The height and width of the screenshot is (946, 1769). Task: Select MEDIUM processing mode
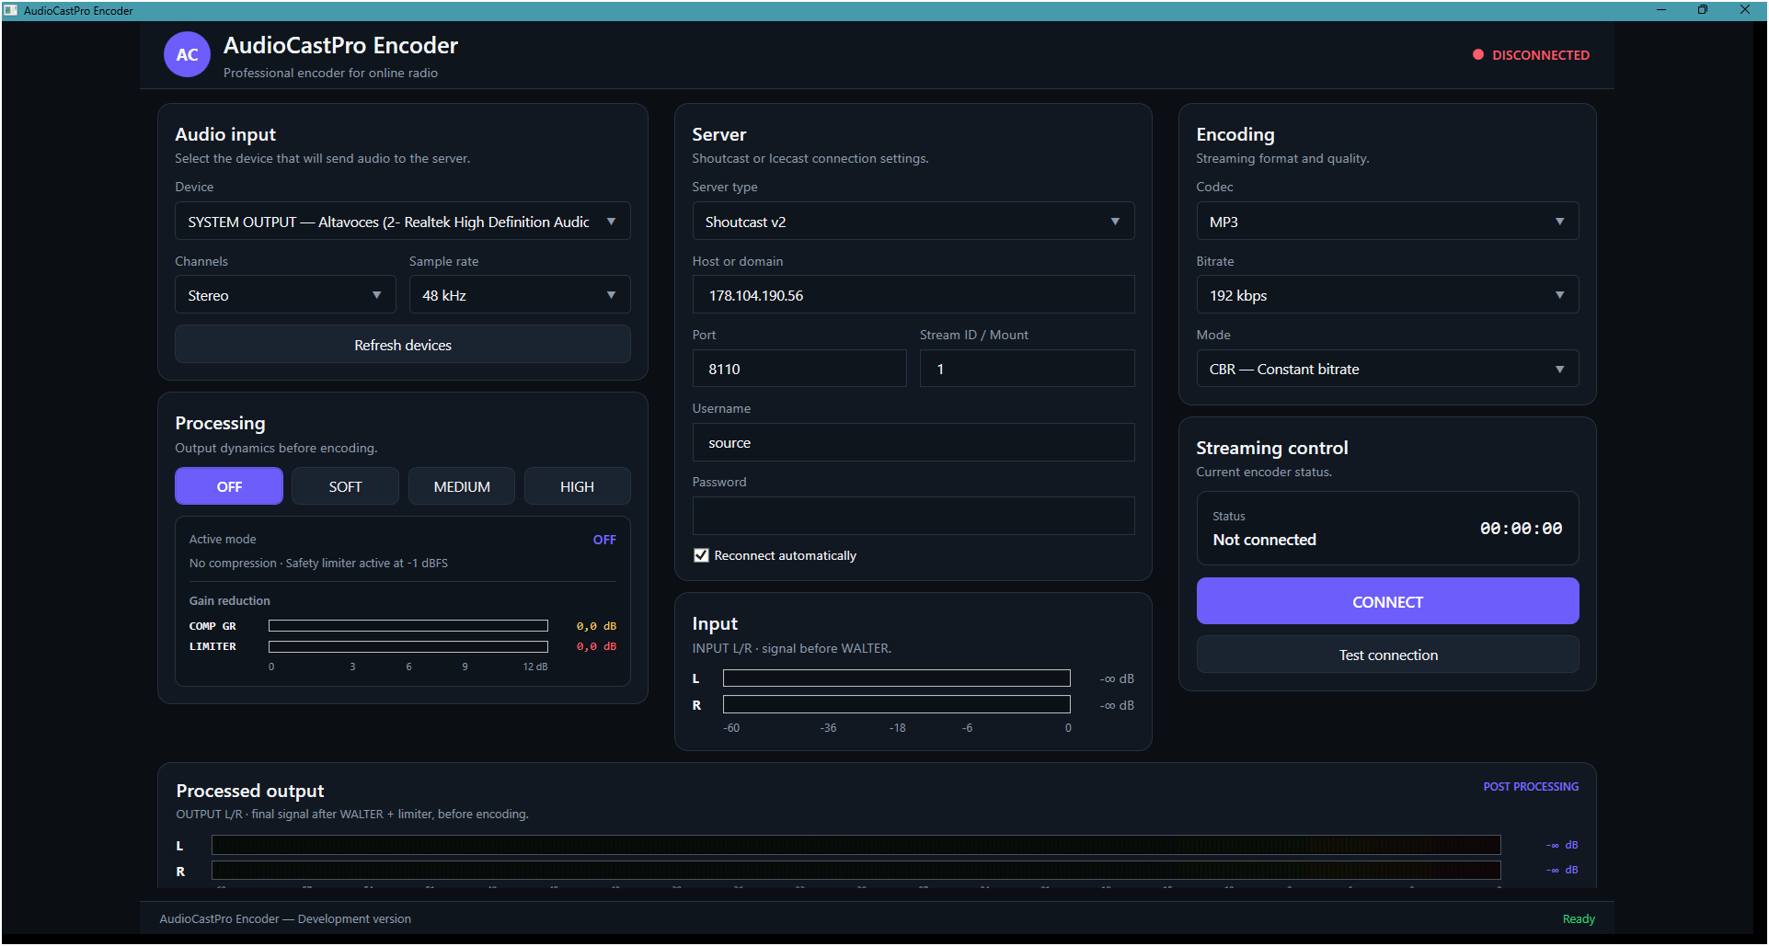462,486
